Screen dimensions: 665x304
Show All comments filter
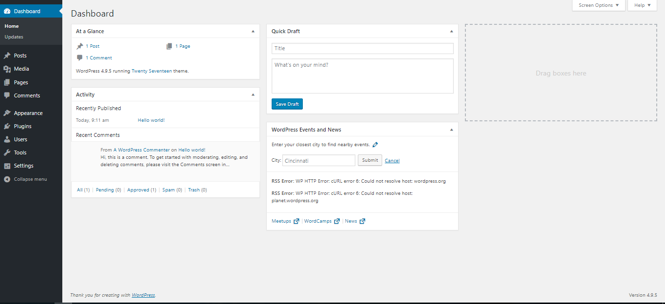pos(83,190)
